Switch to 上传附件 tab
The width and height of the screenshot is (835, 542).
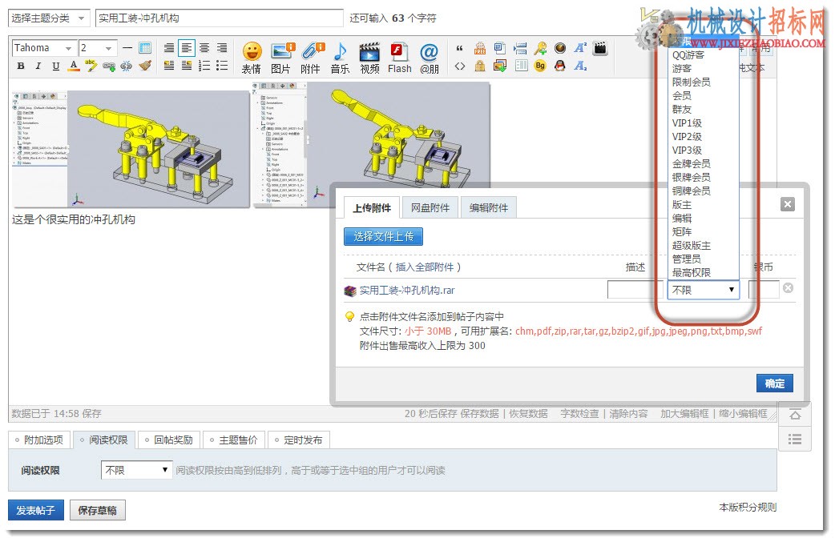click(x=372, y=208)
